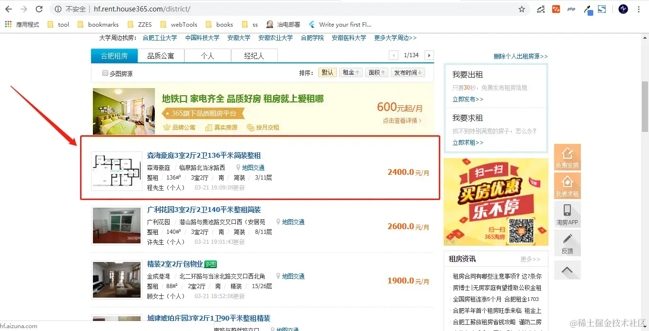Open the webTools bookmarks folder
Image resolution: width=649 pixels, height=331 pixels.
(179, 24)
